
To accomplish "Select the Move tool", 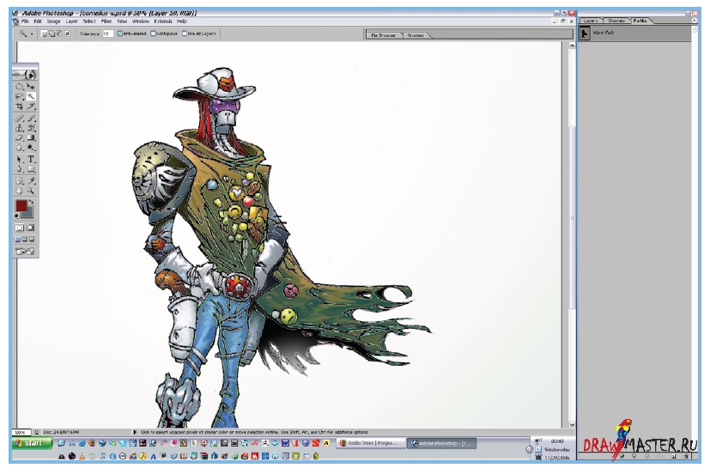I will coord(31,86).
